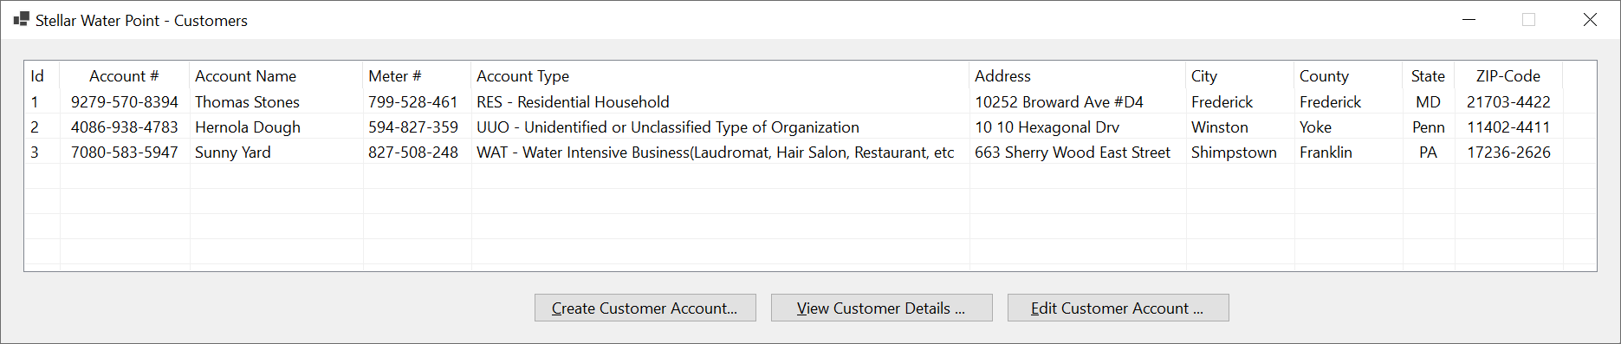Image resolution: width=1621 pixels, height=344 pixels.
Task: Click the County column header
Action: click(1349, 75)
